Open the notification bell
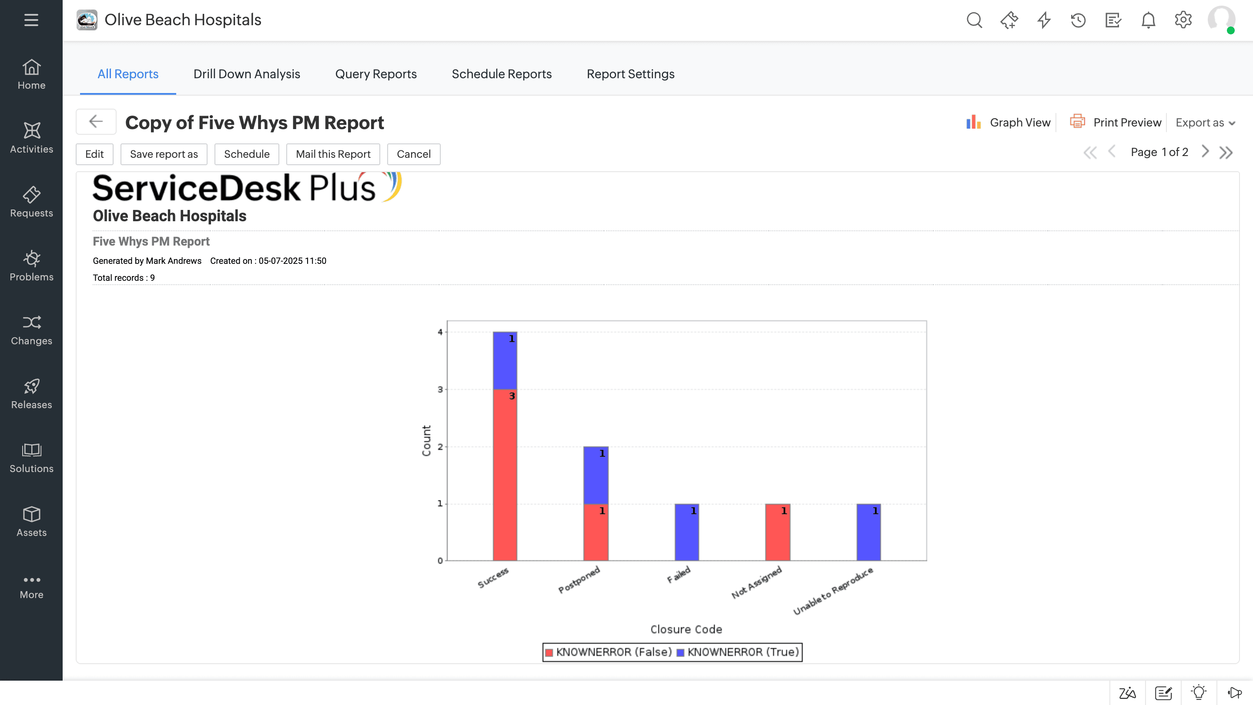The height and width of the screenshot is (705, 1253). tap(1148, 20)
